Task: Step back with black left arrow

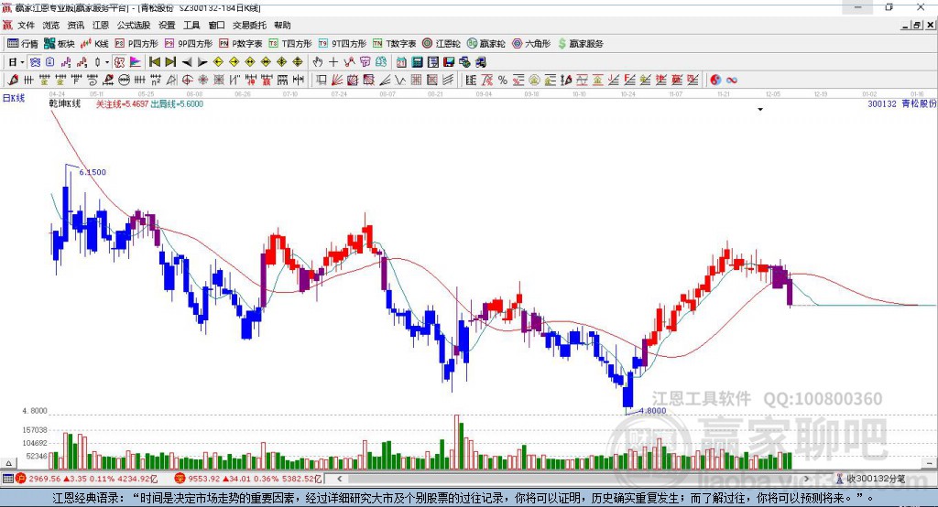Action: click(187, 62)
